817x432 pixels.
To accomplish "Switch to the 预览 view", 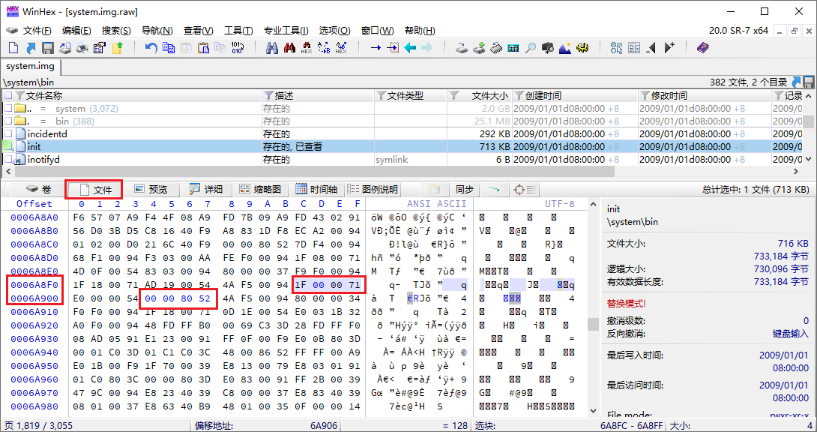I will (151, 189).
